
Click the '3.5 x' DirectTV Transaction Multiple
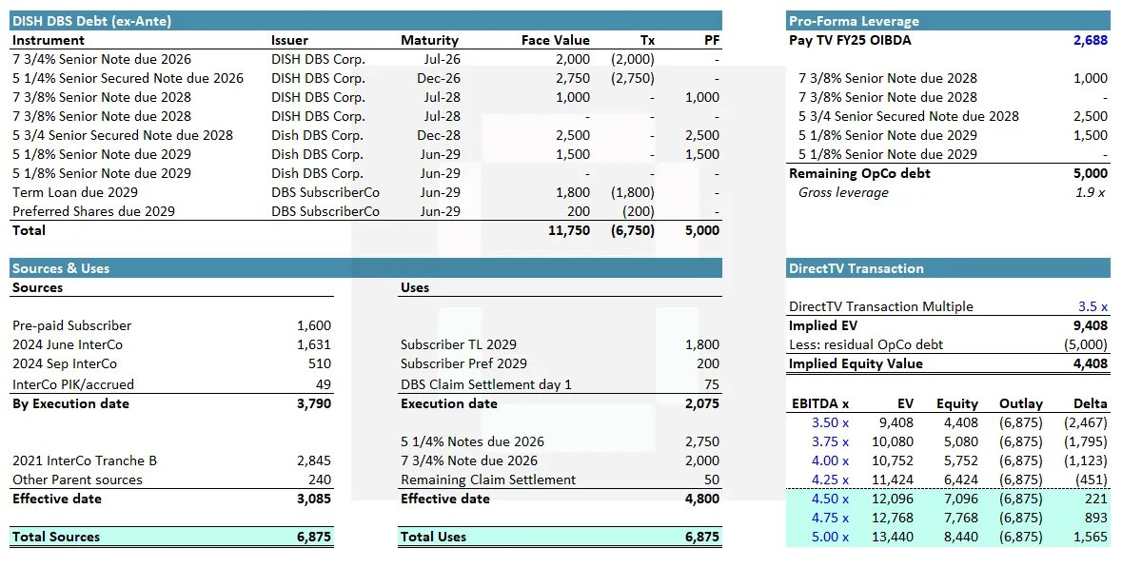[x=1092, y=306]
